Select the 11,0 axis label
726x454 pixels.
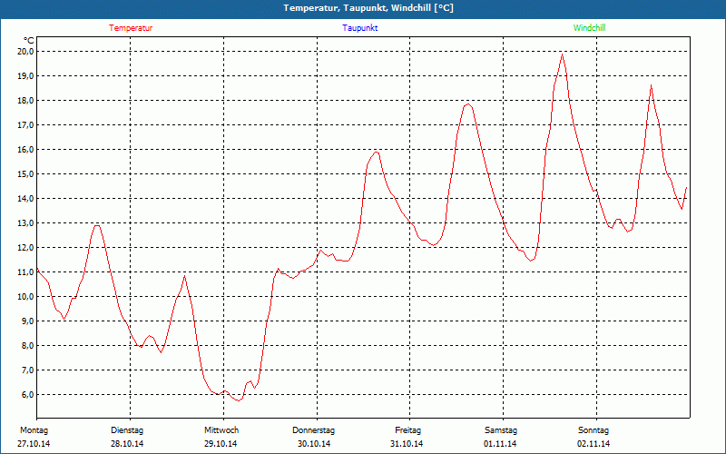(25, 272)
